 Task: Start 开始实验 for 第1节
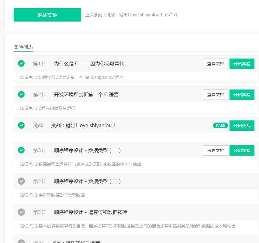pyautogui.click(x=242, y=63)
